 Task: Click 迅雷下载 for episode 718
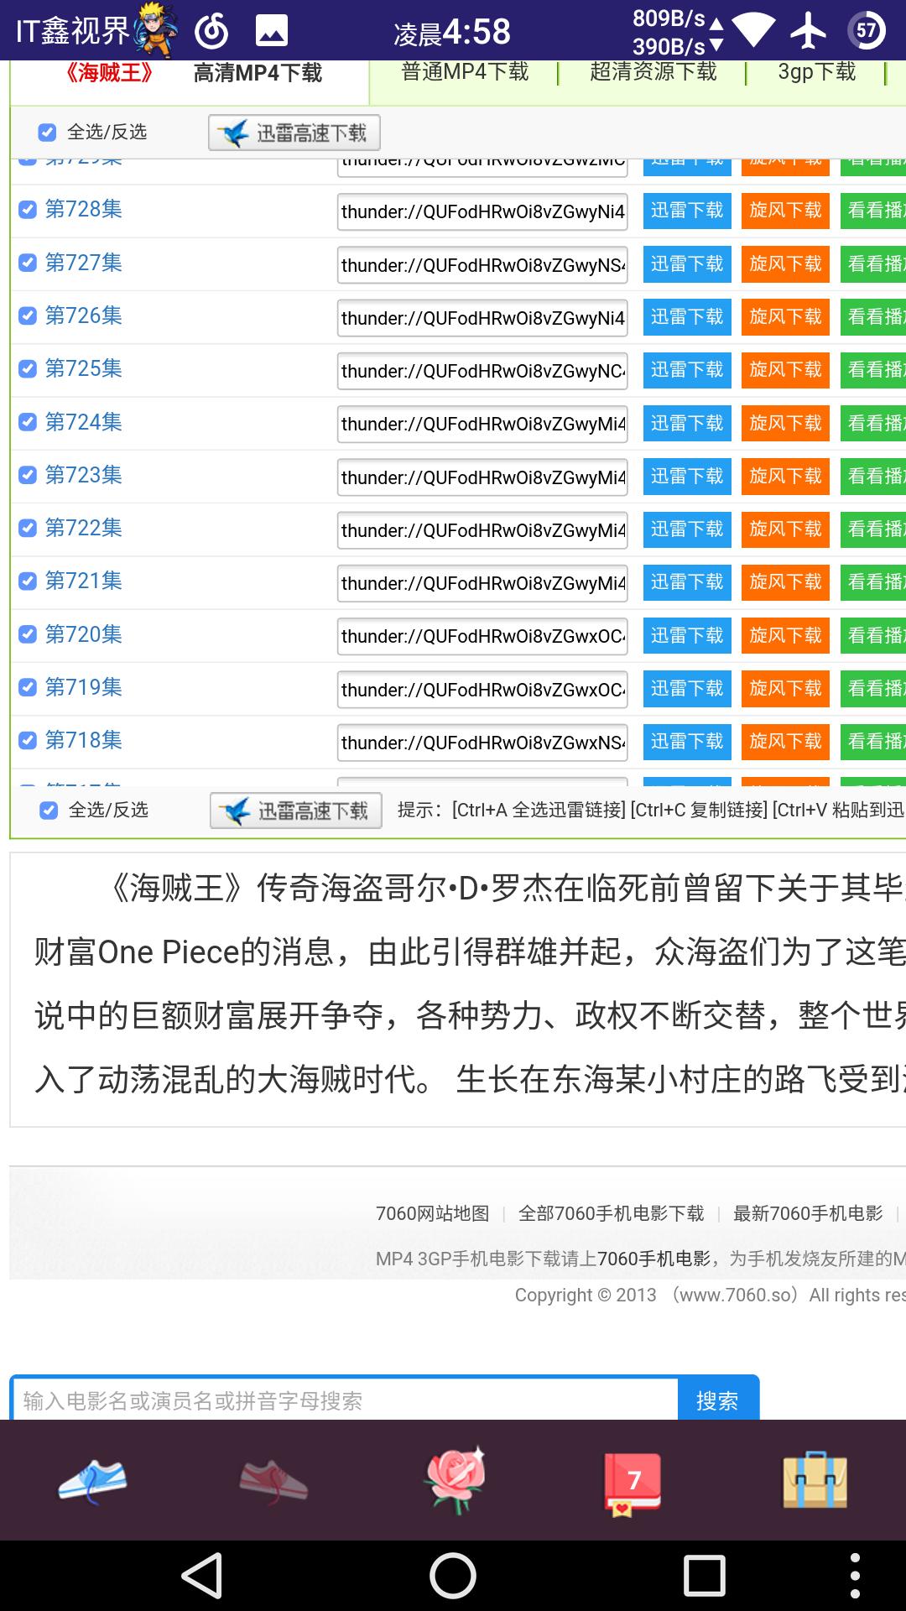(x=687, y=742)
